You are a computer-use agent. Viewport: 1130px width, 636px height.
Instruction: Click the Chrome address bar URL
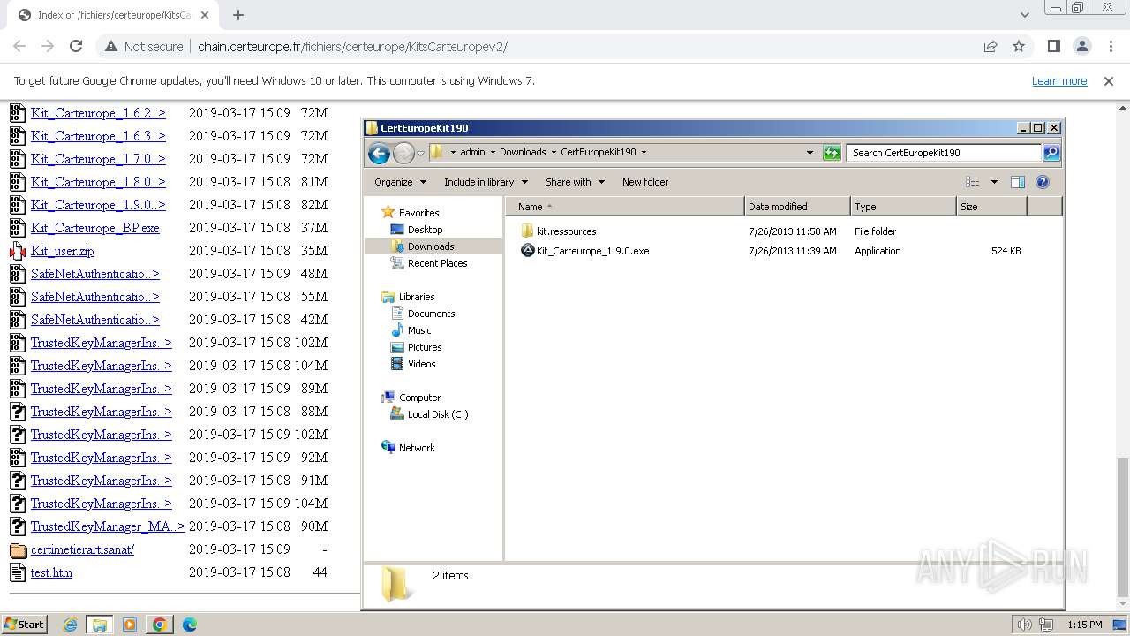pyautogui.click(x=353, y=46)
